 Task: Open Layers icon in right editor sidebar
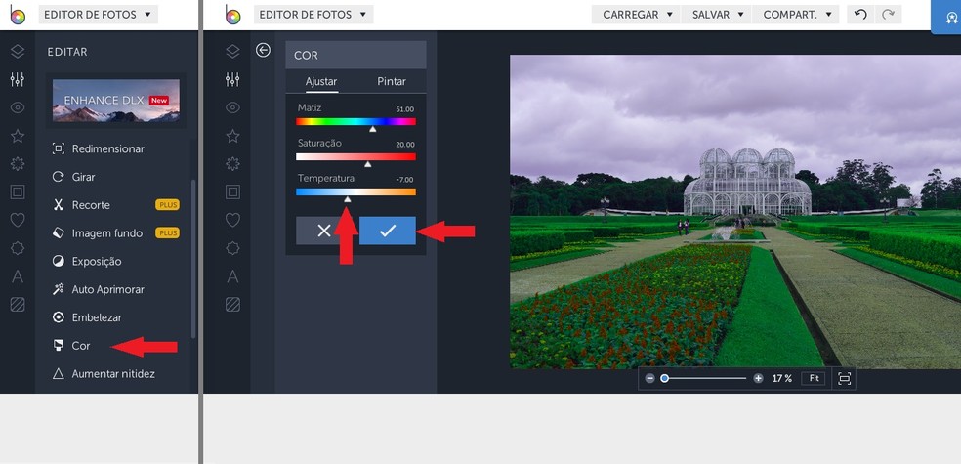tap(232, 52)
